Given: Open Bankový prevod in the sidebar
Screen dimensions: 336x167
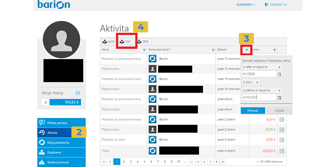Looking at the screenshot, I should (x=61, y=162).
